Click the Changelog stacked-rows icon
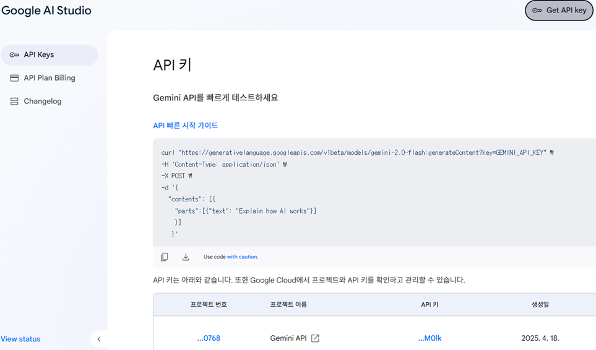 pos(14,101)
